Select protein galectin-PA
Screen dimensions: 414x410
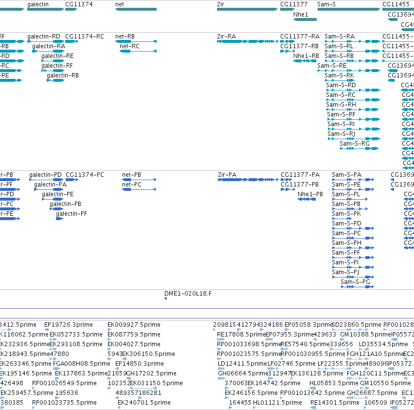click(49, 189)
